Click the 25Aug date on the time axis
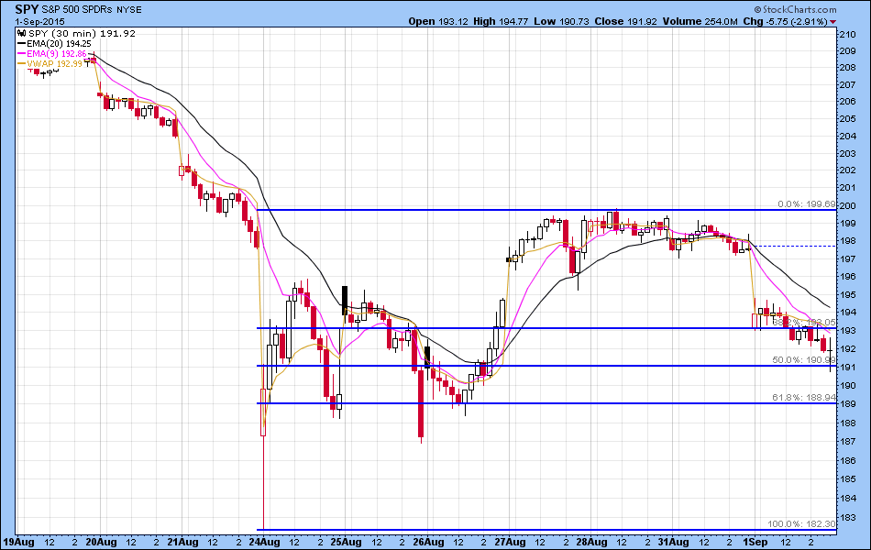 click(x=346, y=543)
